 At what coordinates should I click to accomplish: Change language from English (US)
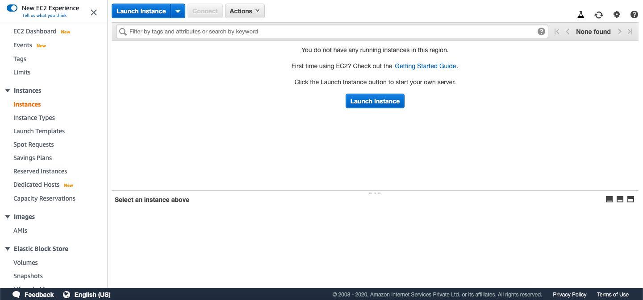92,295
